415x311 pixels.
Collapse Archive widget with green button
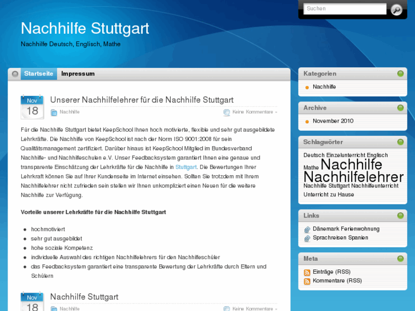click(400, 108)
